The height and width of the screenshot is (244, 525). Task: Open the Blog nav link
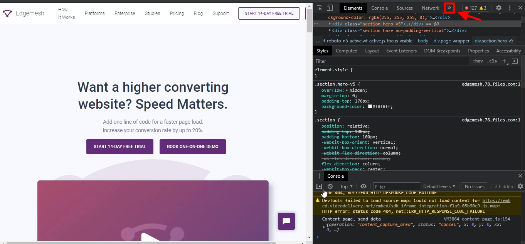(198, 13)
